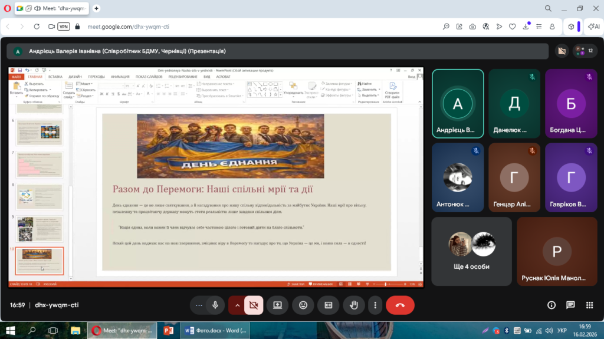The image size is (604, 339).
Task: Toggle closed captions in the call
Action: [x=329, y=305]
